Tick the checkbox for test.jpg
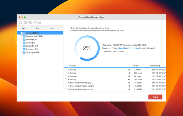Screen dimensions: 183x116 tap(66, 73)
